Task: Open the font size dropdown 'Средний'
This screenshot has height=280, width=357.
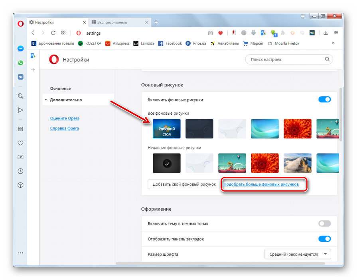Action: point(298,254)
